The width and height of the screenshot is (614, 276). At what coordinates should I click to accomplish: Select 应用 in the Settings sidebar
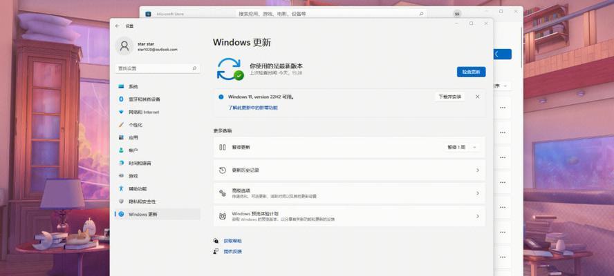point(158,137)
